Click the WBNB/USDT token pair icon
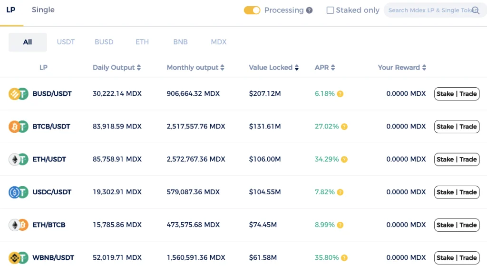487x273 pixels. click(19, 258)
